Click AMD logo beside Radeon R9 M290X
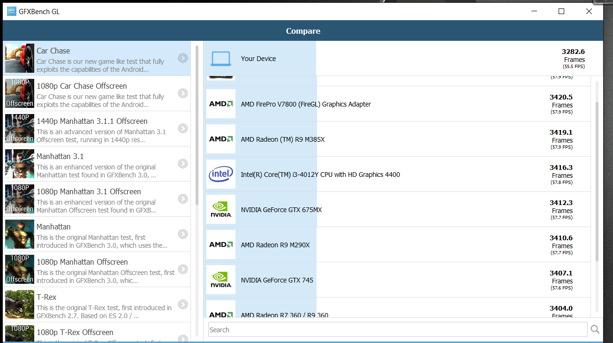 pyautogui.click(x=221, y=245)
